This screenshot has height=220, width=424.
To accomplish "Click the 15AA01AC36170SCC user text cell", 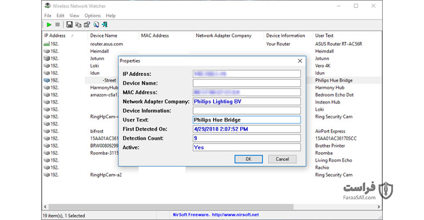I will click(x=336, y=139).
